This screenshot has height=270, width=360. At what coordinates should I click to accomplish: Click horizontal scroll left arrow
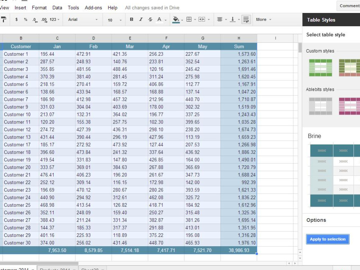coord(289,264)
